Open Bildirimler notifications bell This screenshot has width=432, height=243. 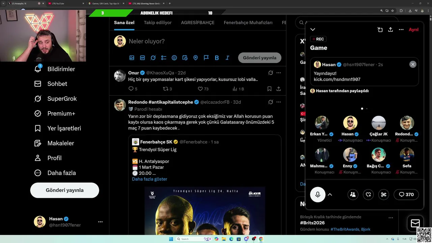click(54, 69)
